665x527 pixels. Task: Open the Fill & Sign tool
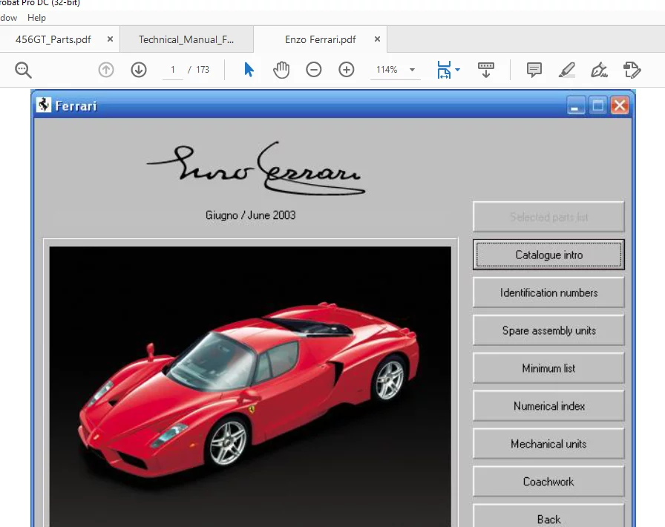[x=600, y=69]
